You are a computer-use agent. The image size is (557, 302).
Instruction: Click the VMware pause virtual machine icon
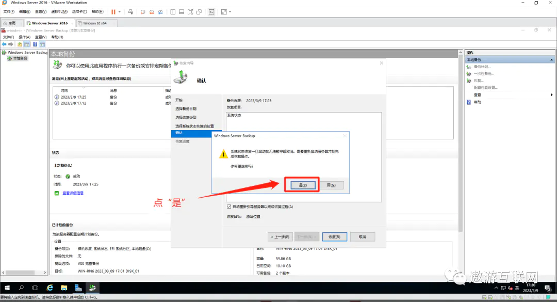(x=113, y=12)
